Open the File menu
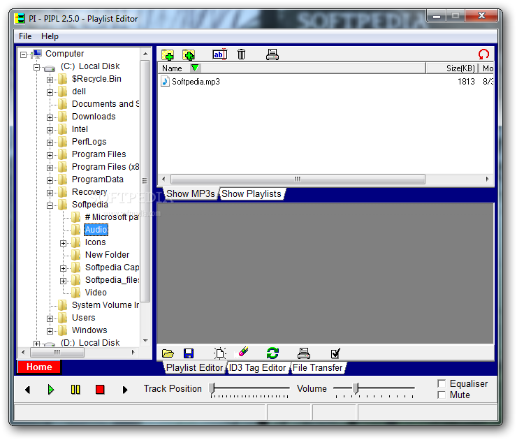Viewport: 517px width, 440px height. point(25,36)
